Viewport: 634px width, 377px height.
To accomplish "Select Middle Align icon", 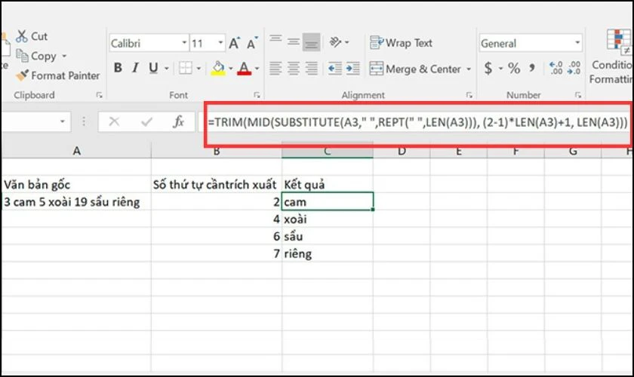I will pos(294,41).
